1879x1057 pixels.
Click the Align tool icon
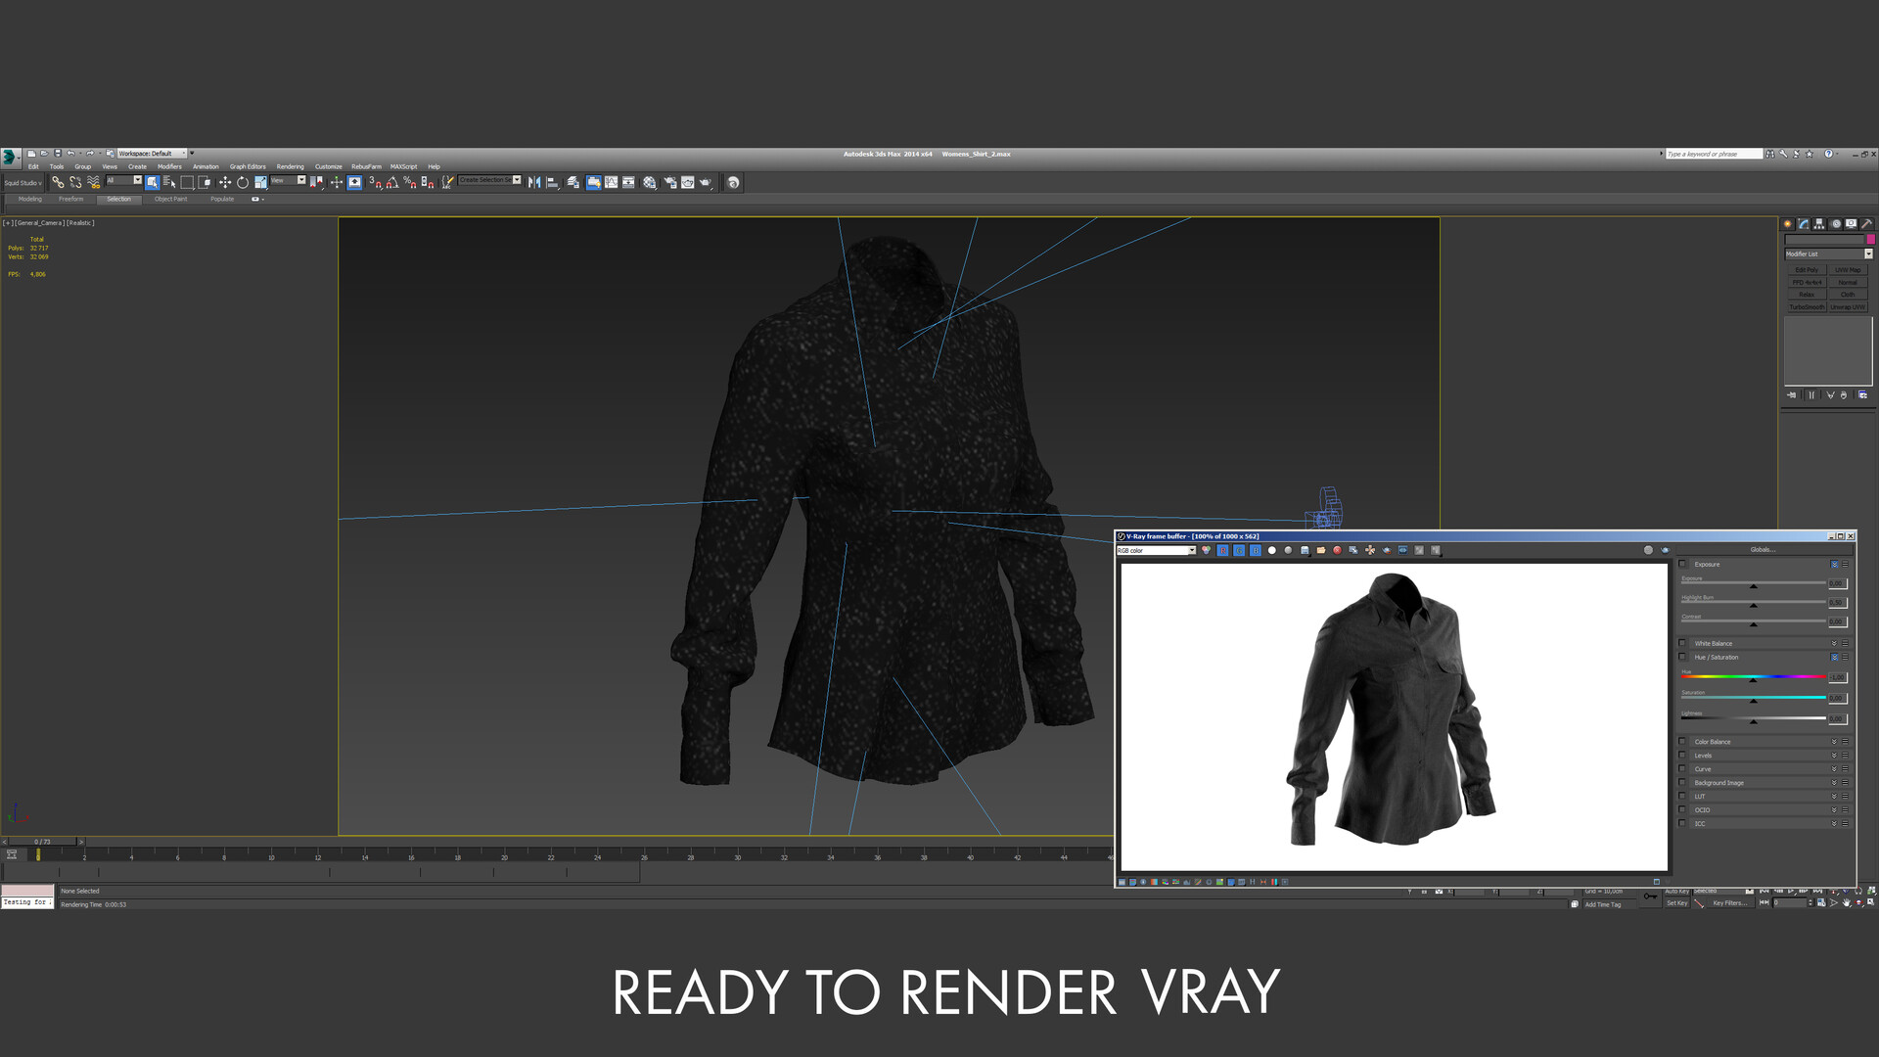552,182
